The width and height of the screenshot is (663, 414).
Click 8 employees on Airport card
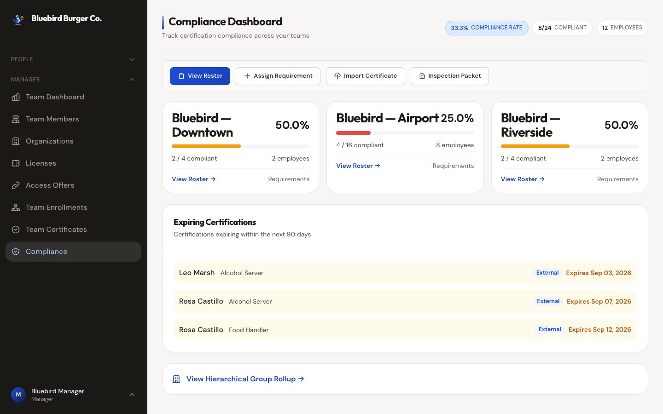point(455,145)
